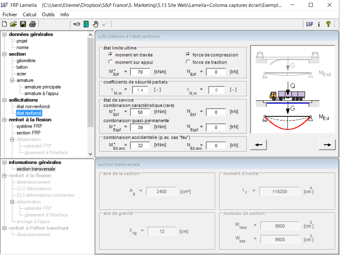Open the Outils menu
340x255 pixels.
click(48, 14)
